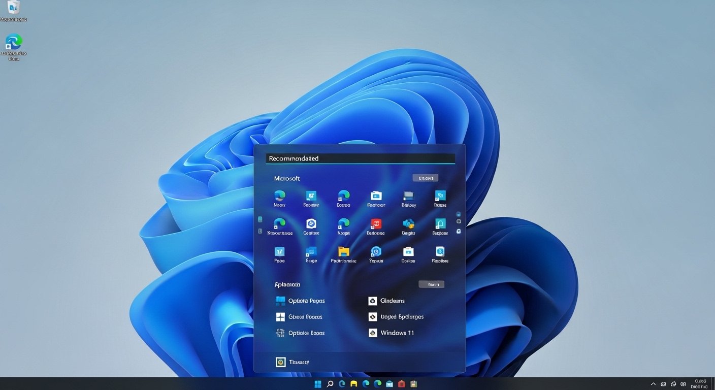
Task: Open Microsoft Edge from the pinned apps grid
Action: (x=279, y=198)
